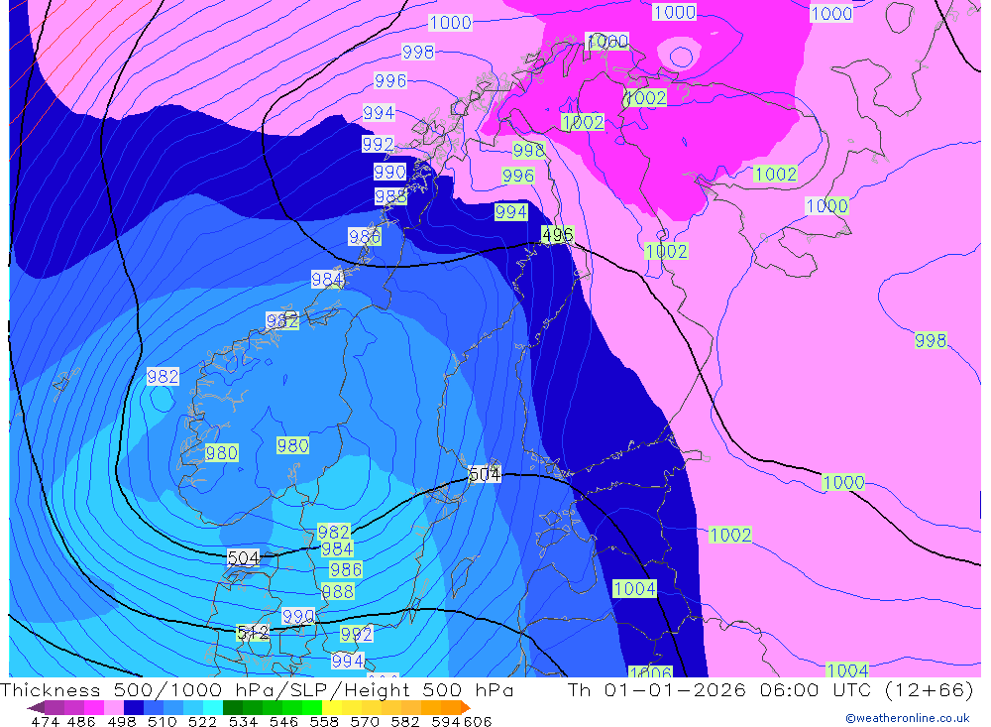Click the chart title 'Thickness 500/1000 hPa/SLP/Height 500 hPa'
991x727 pixels.
pyautogui.click(x=256, y=689)
